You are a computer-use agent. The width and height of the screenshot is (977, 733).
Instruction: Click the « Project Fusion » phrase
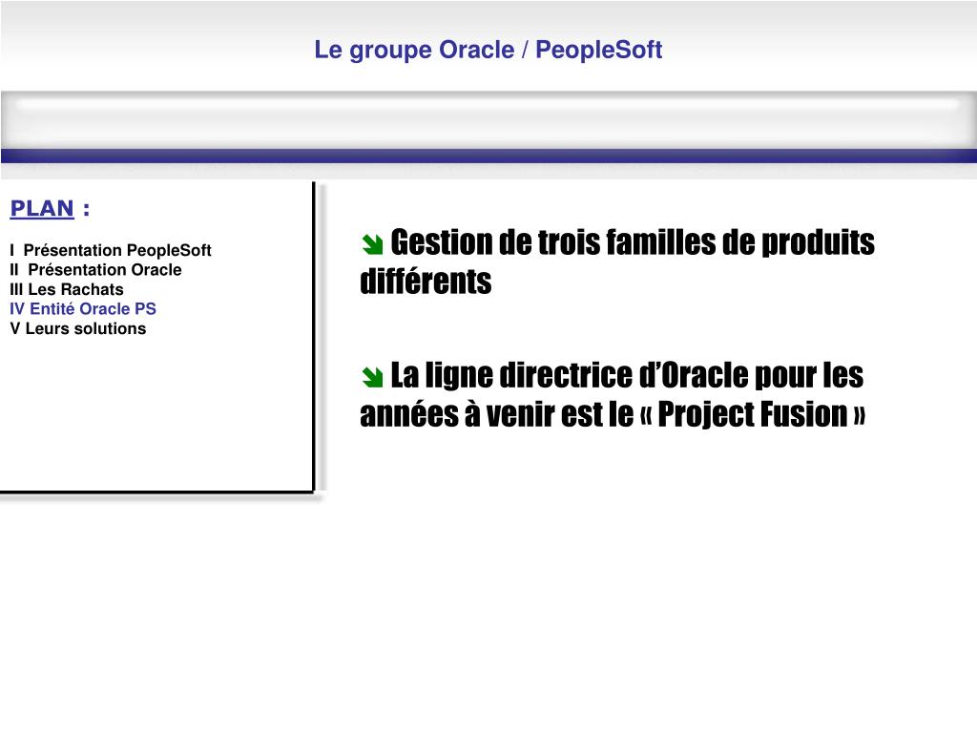coord(753,414)
